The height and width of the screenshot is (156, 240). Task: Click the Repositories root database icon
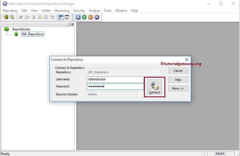[7, 29]
